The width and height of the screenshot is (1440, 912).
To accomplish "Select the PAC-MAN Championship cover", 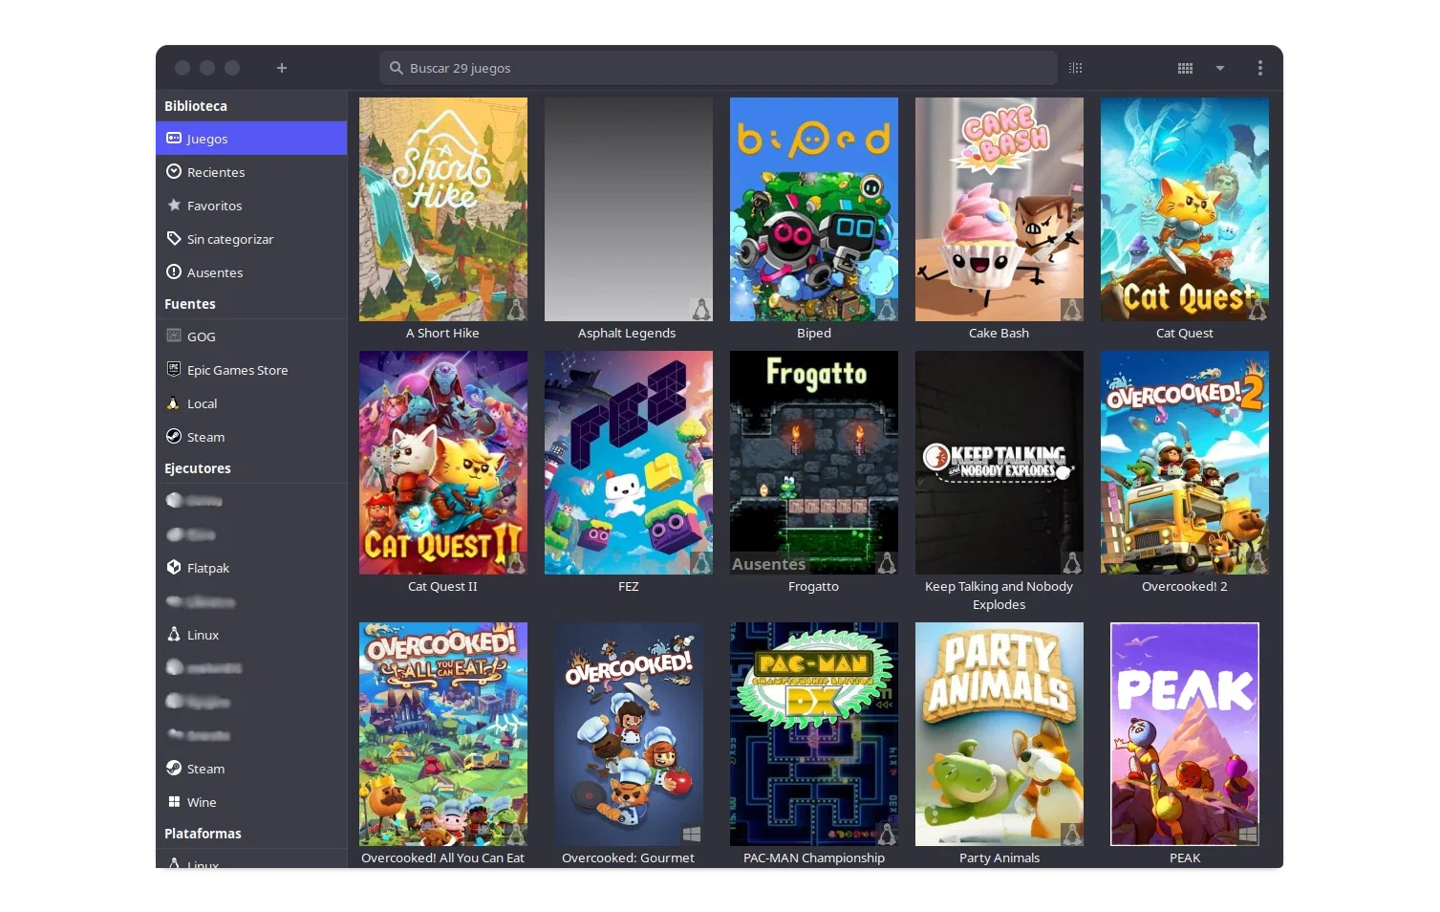I will [x=814, y=734].
